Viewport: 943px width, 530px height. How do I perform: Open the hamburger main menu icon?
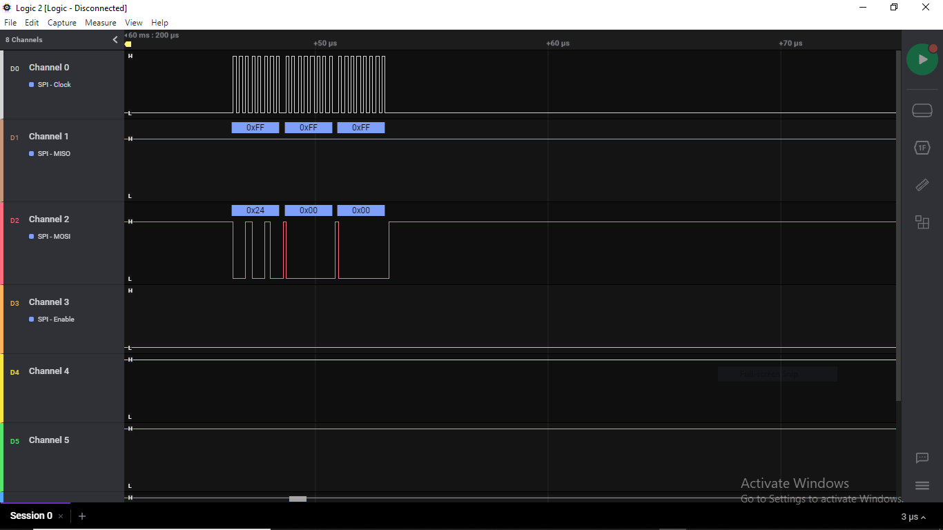click(922, 486)
